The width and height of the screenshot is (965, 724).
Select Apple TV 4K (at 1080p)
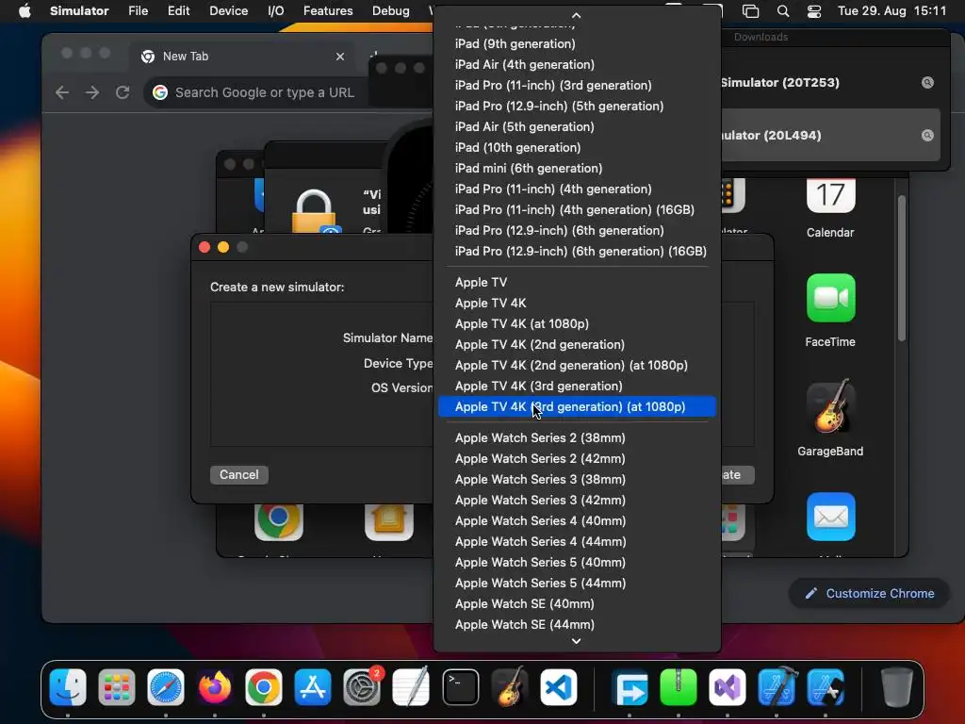pyautogui.click(x=578, y=324)
